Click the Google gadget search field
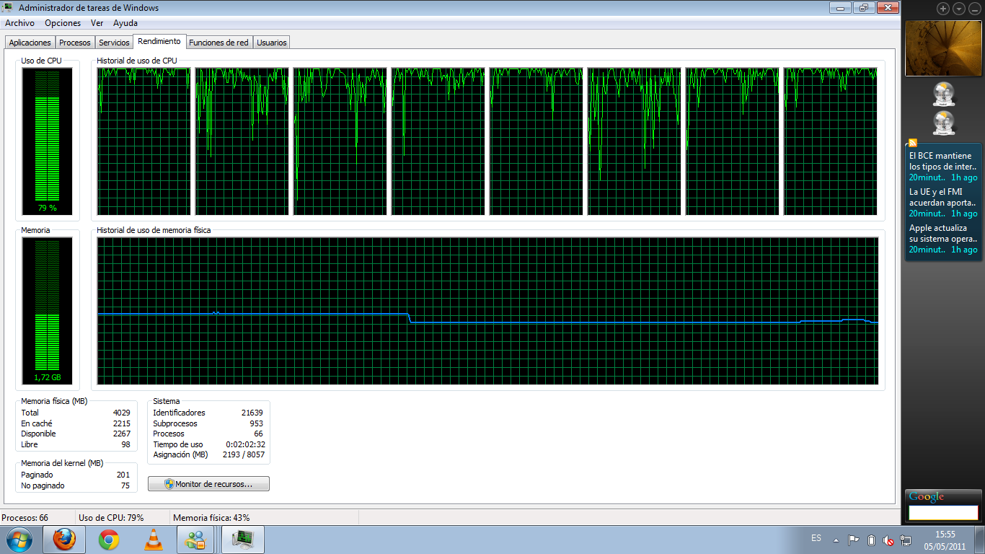Viewport: 985px width, 554px height. (942, 513)
